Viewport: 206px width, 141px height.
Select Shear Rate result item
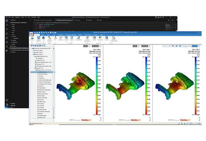[x=42, y=96]
